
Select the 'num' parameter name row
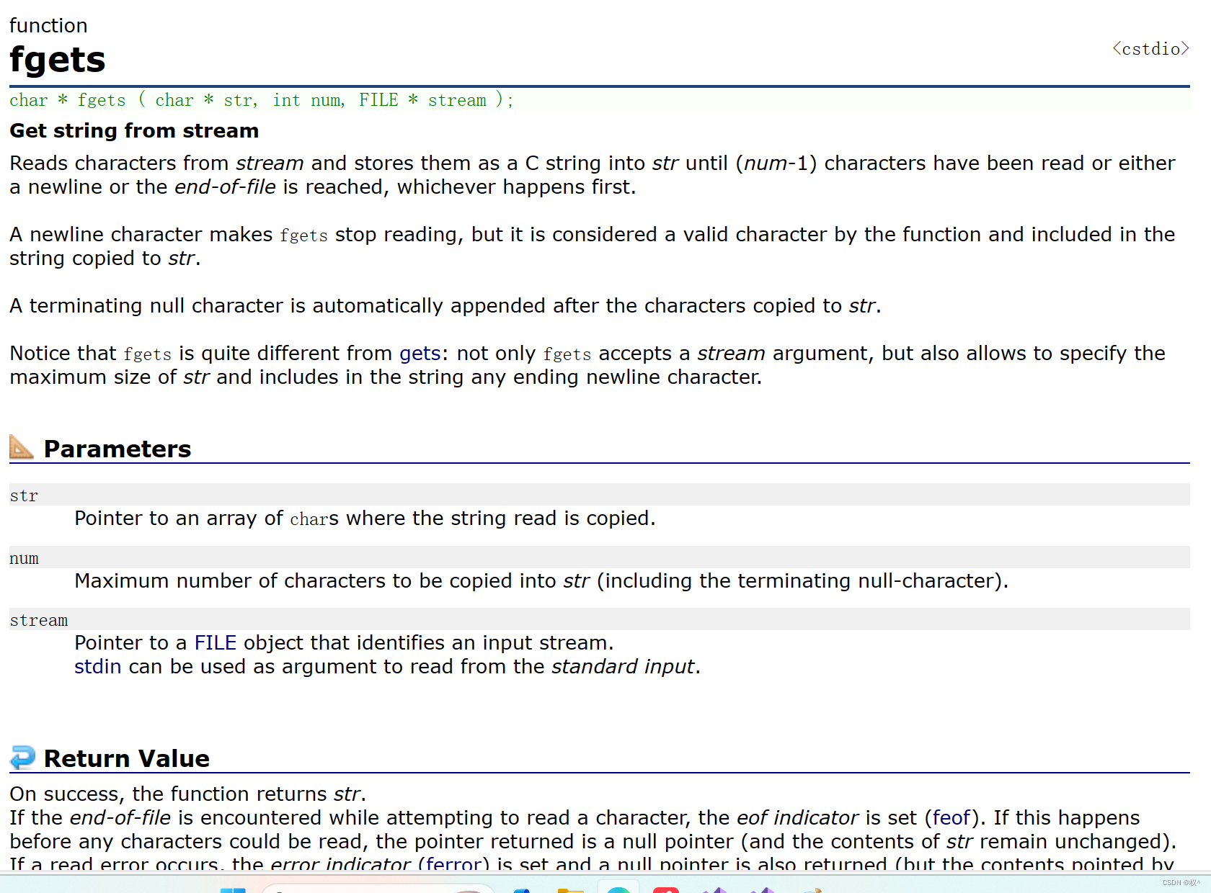click(x=600, y=557)
